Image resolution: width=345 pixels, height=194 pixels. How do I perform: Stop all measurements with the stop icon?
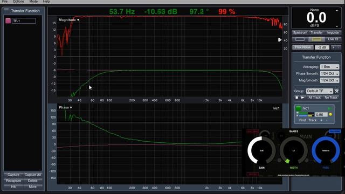click(296, 98)
